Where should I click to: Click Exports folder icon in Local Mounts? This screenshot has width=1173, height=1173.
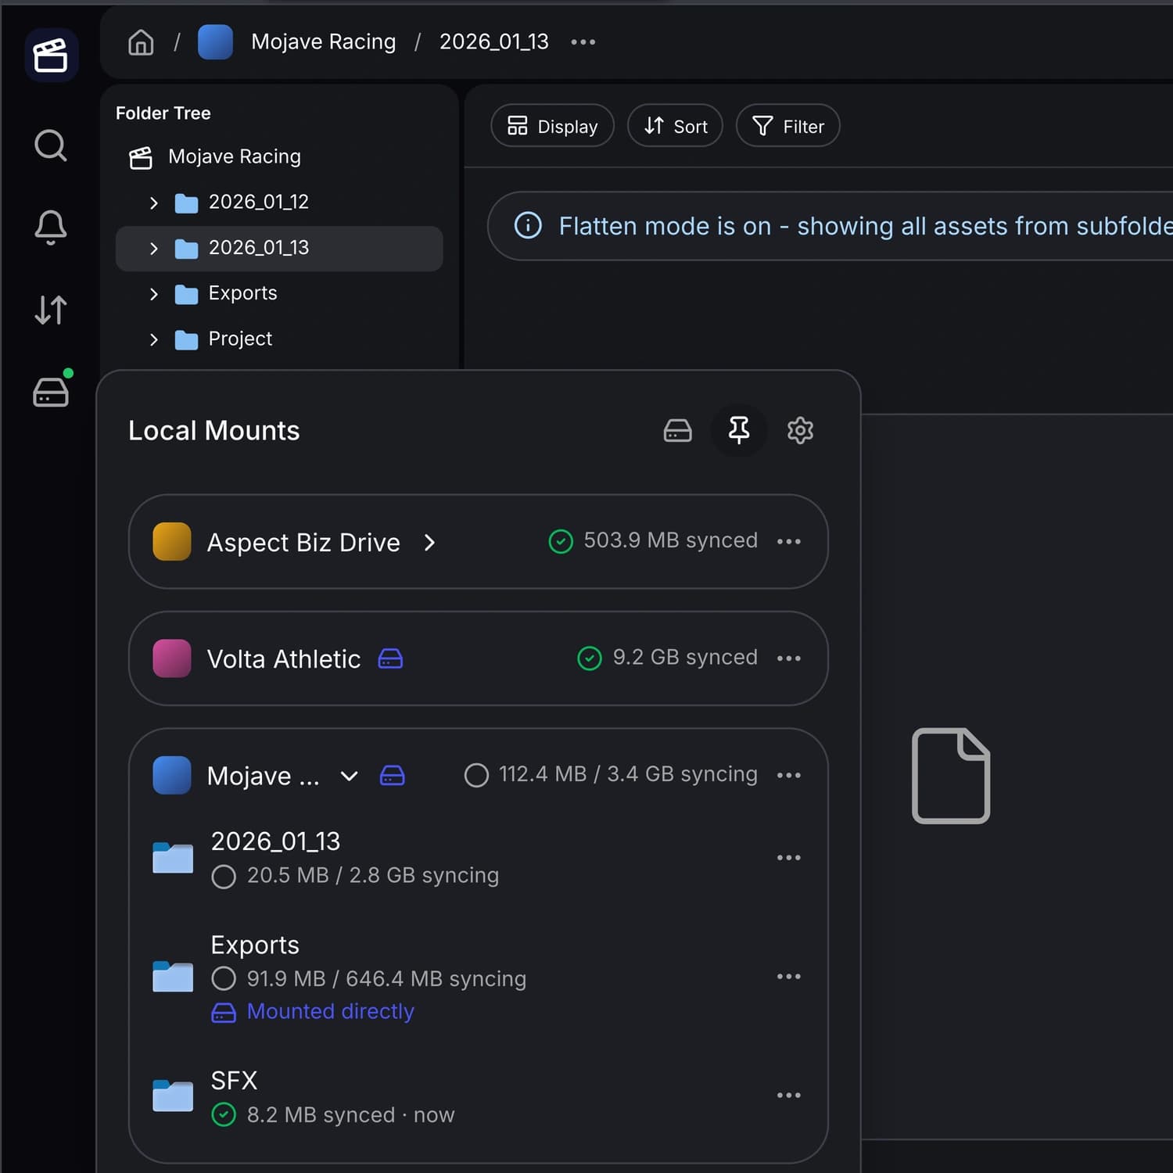pos(173,976)
